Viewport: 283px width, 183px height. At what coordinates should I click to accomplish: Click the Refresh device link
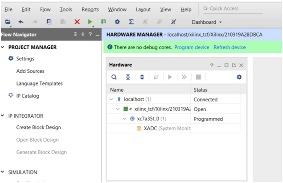pyautogui.click(x=229, y=47)
